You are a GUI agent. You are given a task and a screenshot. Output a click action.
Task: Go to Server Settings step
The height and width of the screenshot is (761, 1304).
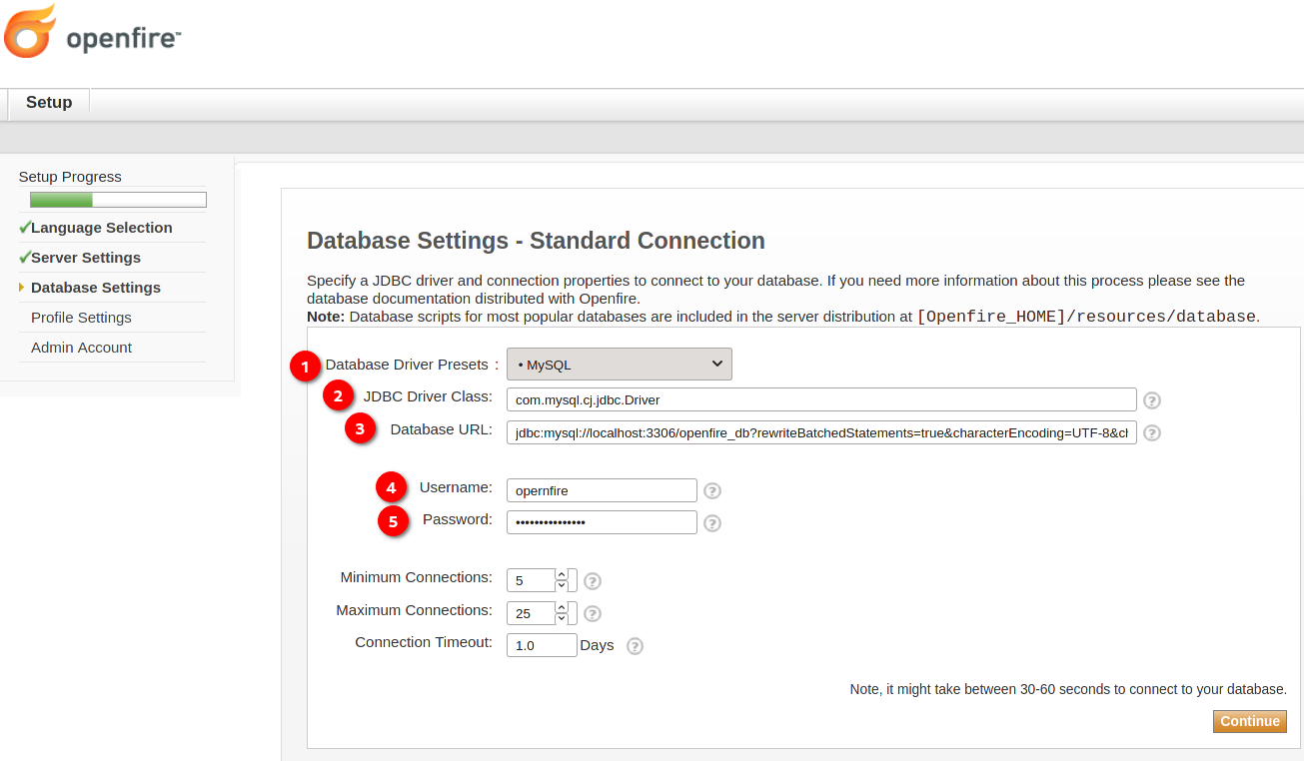pos(86,258)
